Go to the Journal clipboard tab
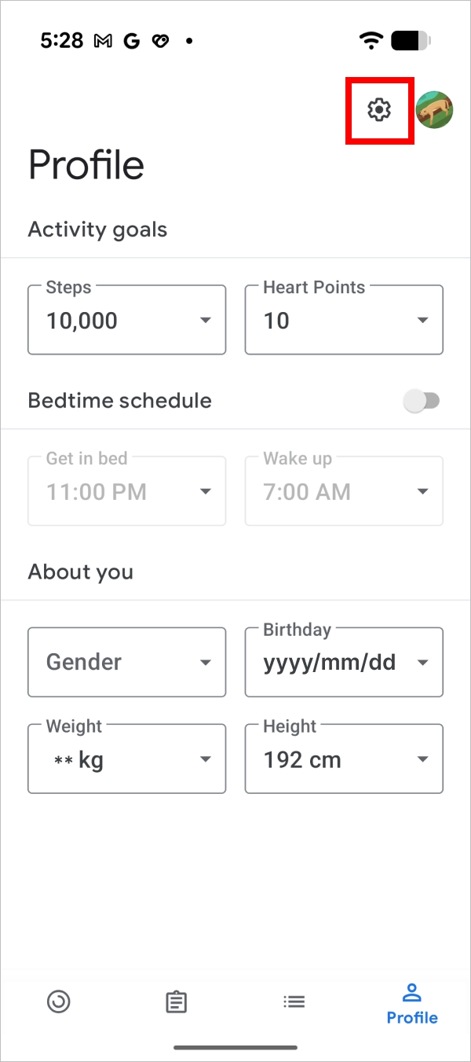 (177, 1001)
